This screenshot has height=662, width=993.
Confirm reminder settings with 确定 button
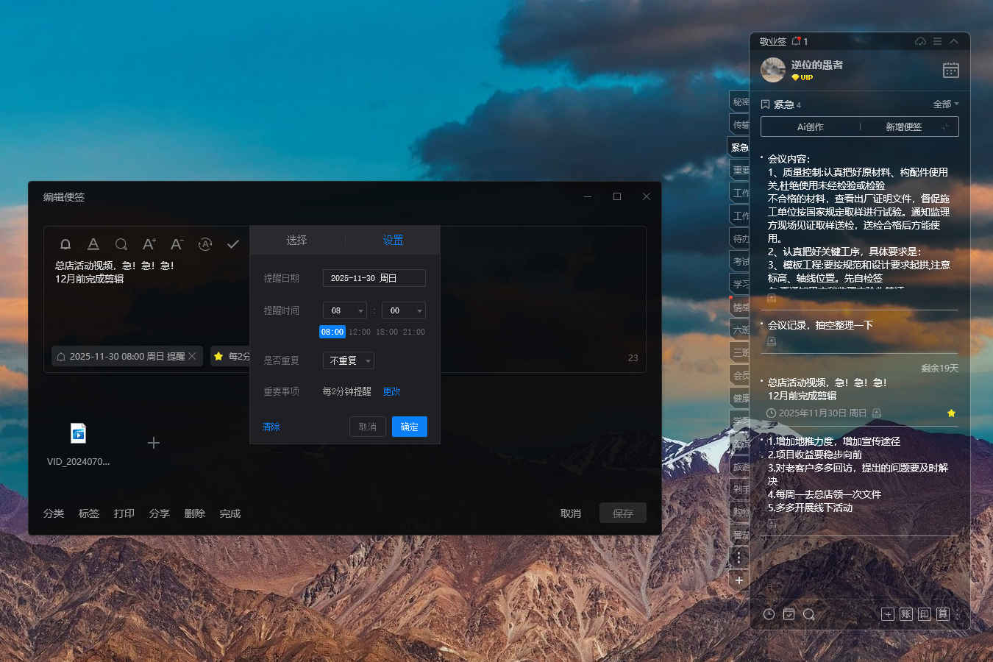click(x=409, y=427)
